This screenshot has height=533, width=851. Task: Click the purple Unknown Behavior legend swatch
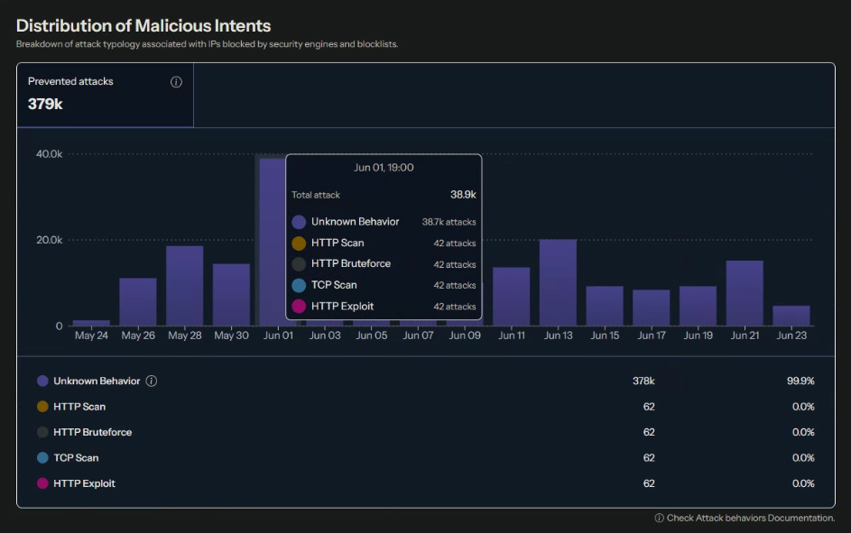click(42, 381)
